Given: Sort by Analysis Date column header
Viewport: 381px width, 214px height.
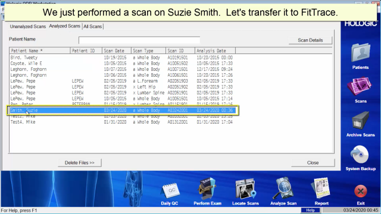Looking at the screenshot, I should pos(215,51).
